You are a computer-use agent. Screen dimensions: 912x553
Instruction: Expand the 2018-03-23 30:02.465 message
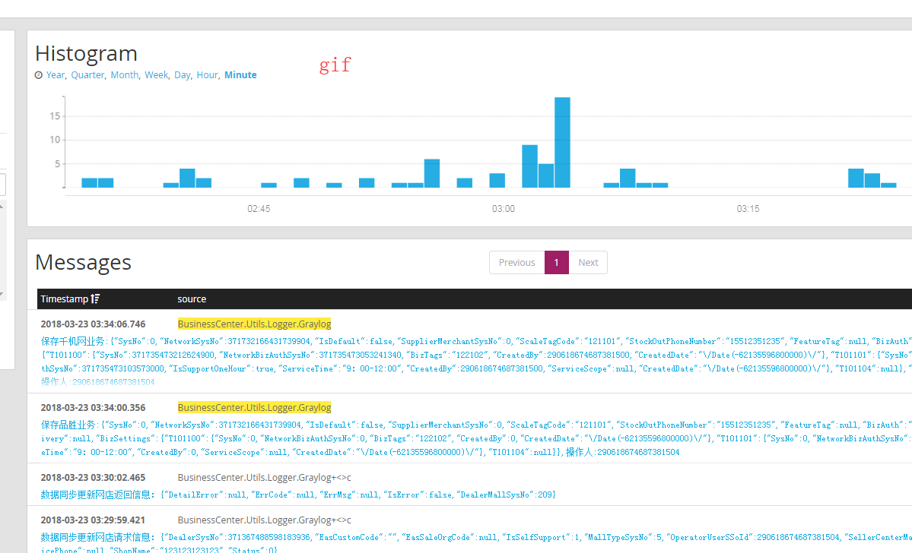[x=93, y=478]
